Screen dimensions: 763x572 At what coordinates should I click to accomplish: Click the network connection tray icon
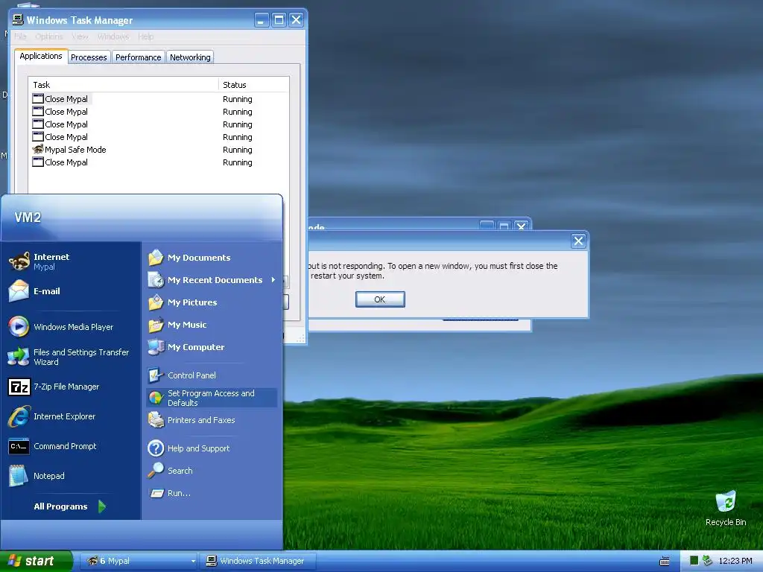pos(707,561)
